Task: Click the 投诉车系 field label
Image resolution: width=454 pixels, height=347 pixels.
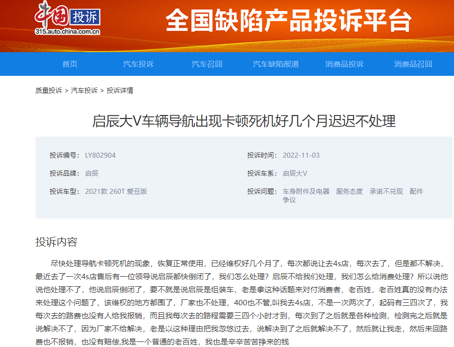Action: click(262, 173)
